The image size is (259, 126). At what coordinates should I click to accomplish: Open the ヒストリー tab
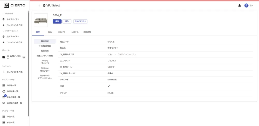pyautogui.click(x=62, y=32)
